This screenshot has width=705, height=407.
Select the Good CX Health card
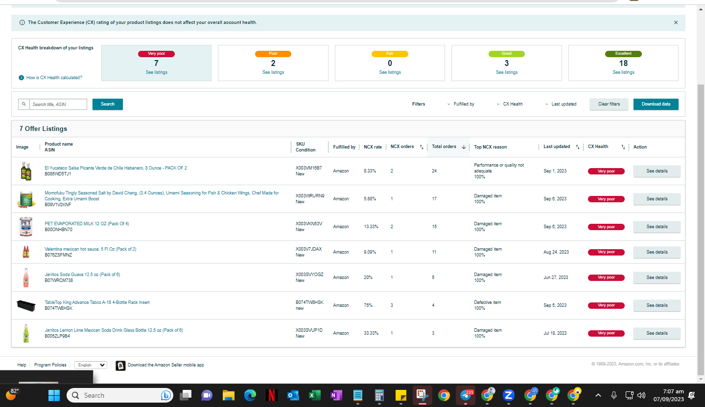click(506, 63)
